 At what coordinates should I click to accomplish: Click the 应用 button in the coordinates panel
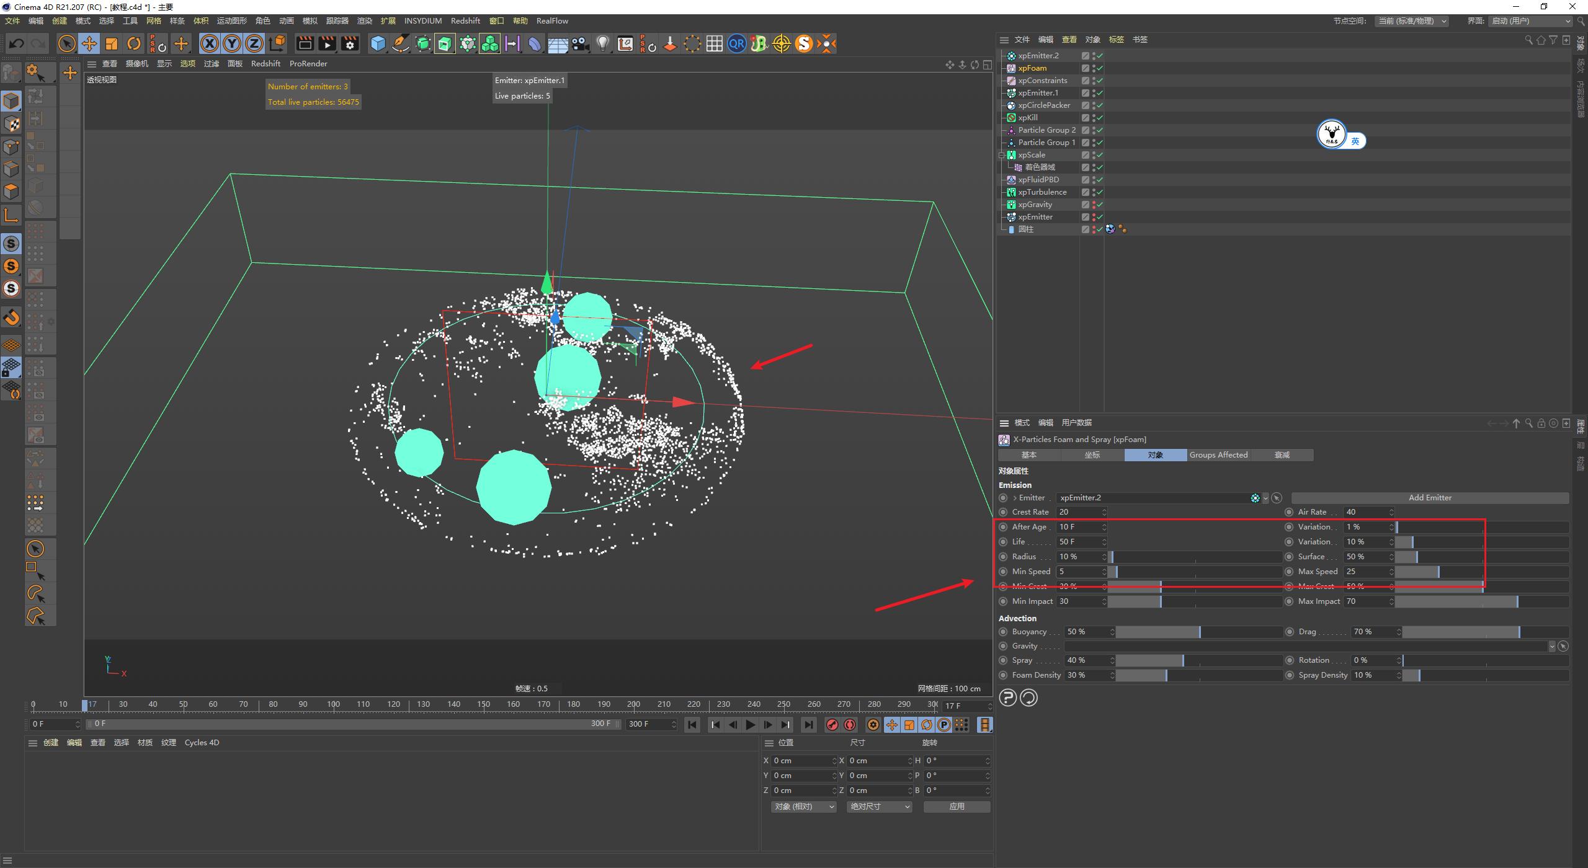click(x=957, y=806)
